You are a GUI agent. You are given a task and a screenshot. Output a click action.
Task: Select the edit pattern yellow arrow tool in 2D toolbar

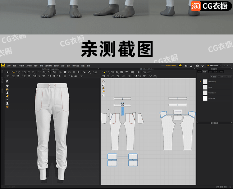(x=104, y=72)
